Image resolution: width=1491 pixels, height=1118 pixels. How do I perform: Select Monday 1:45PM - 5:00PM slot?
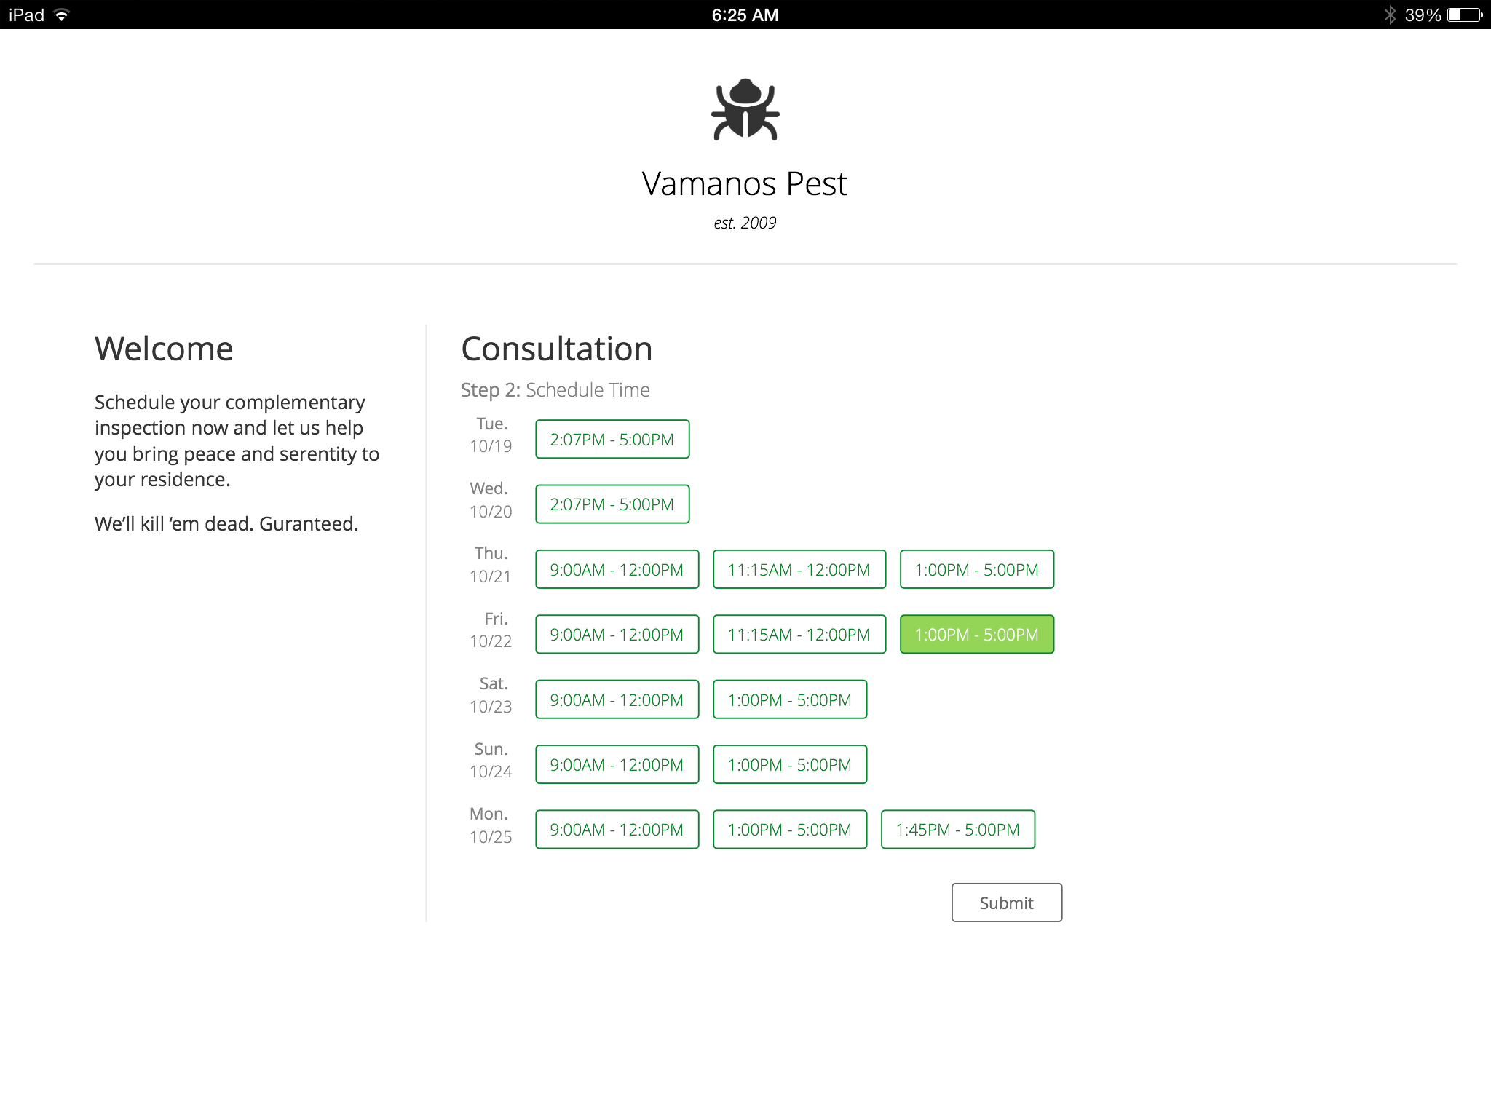tap(957, 829)
